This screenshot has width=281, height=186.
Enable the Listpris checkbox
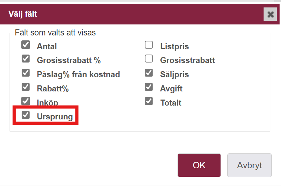pyautogui.click(x=149, y=45)
